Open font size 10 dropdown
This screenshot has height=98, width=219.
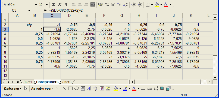tap(47, 5)
